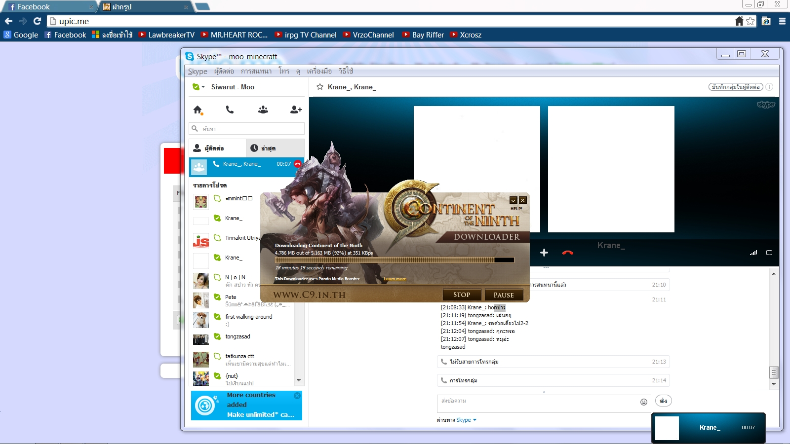790x444 pixels.
Task: Click the chat scrollbar down arrow
Action: 774,384
